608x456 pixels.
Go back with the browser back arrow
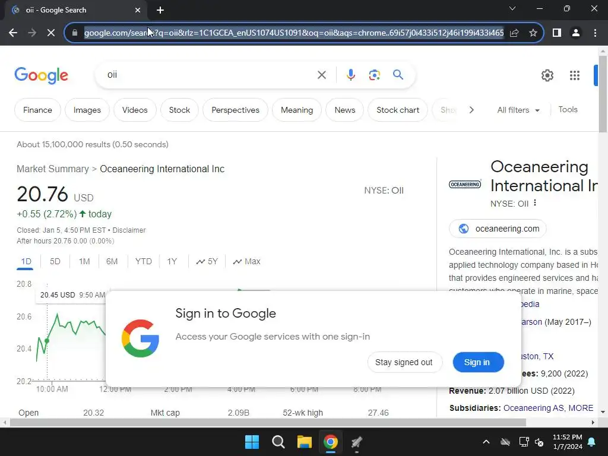[x=13, y=33]
